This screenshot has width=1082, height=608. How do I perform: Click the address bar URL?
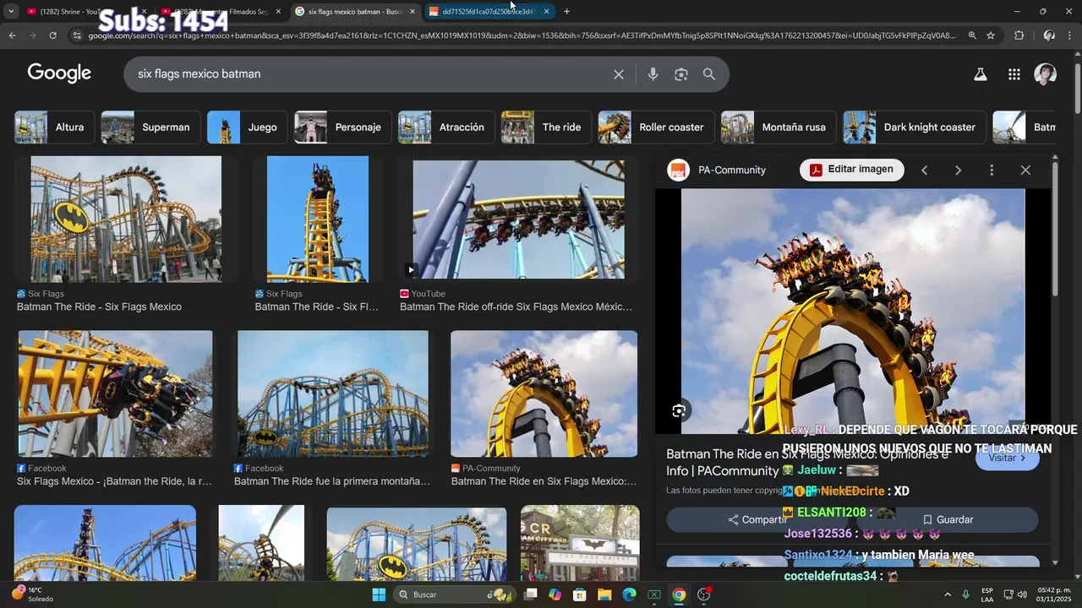pyautogui.click(x=521, y=35)
